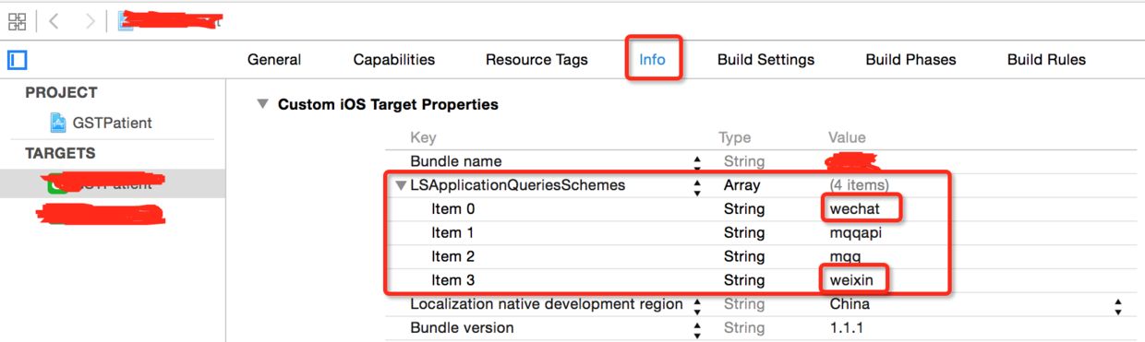Select the GSTPatient project file icon
Viewport: 1145px width, 342px height.
point(58,123)
